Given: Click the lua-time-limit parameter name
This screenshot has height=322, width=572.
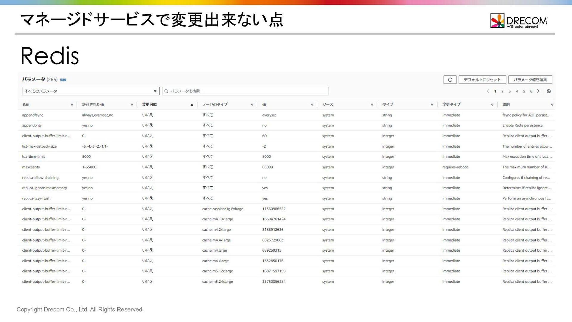Looking at the screenshot, I should pos(33,157).
